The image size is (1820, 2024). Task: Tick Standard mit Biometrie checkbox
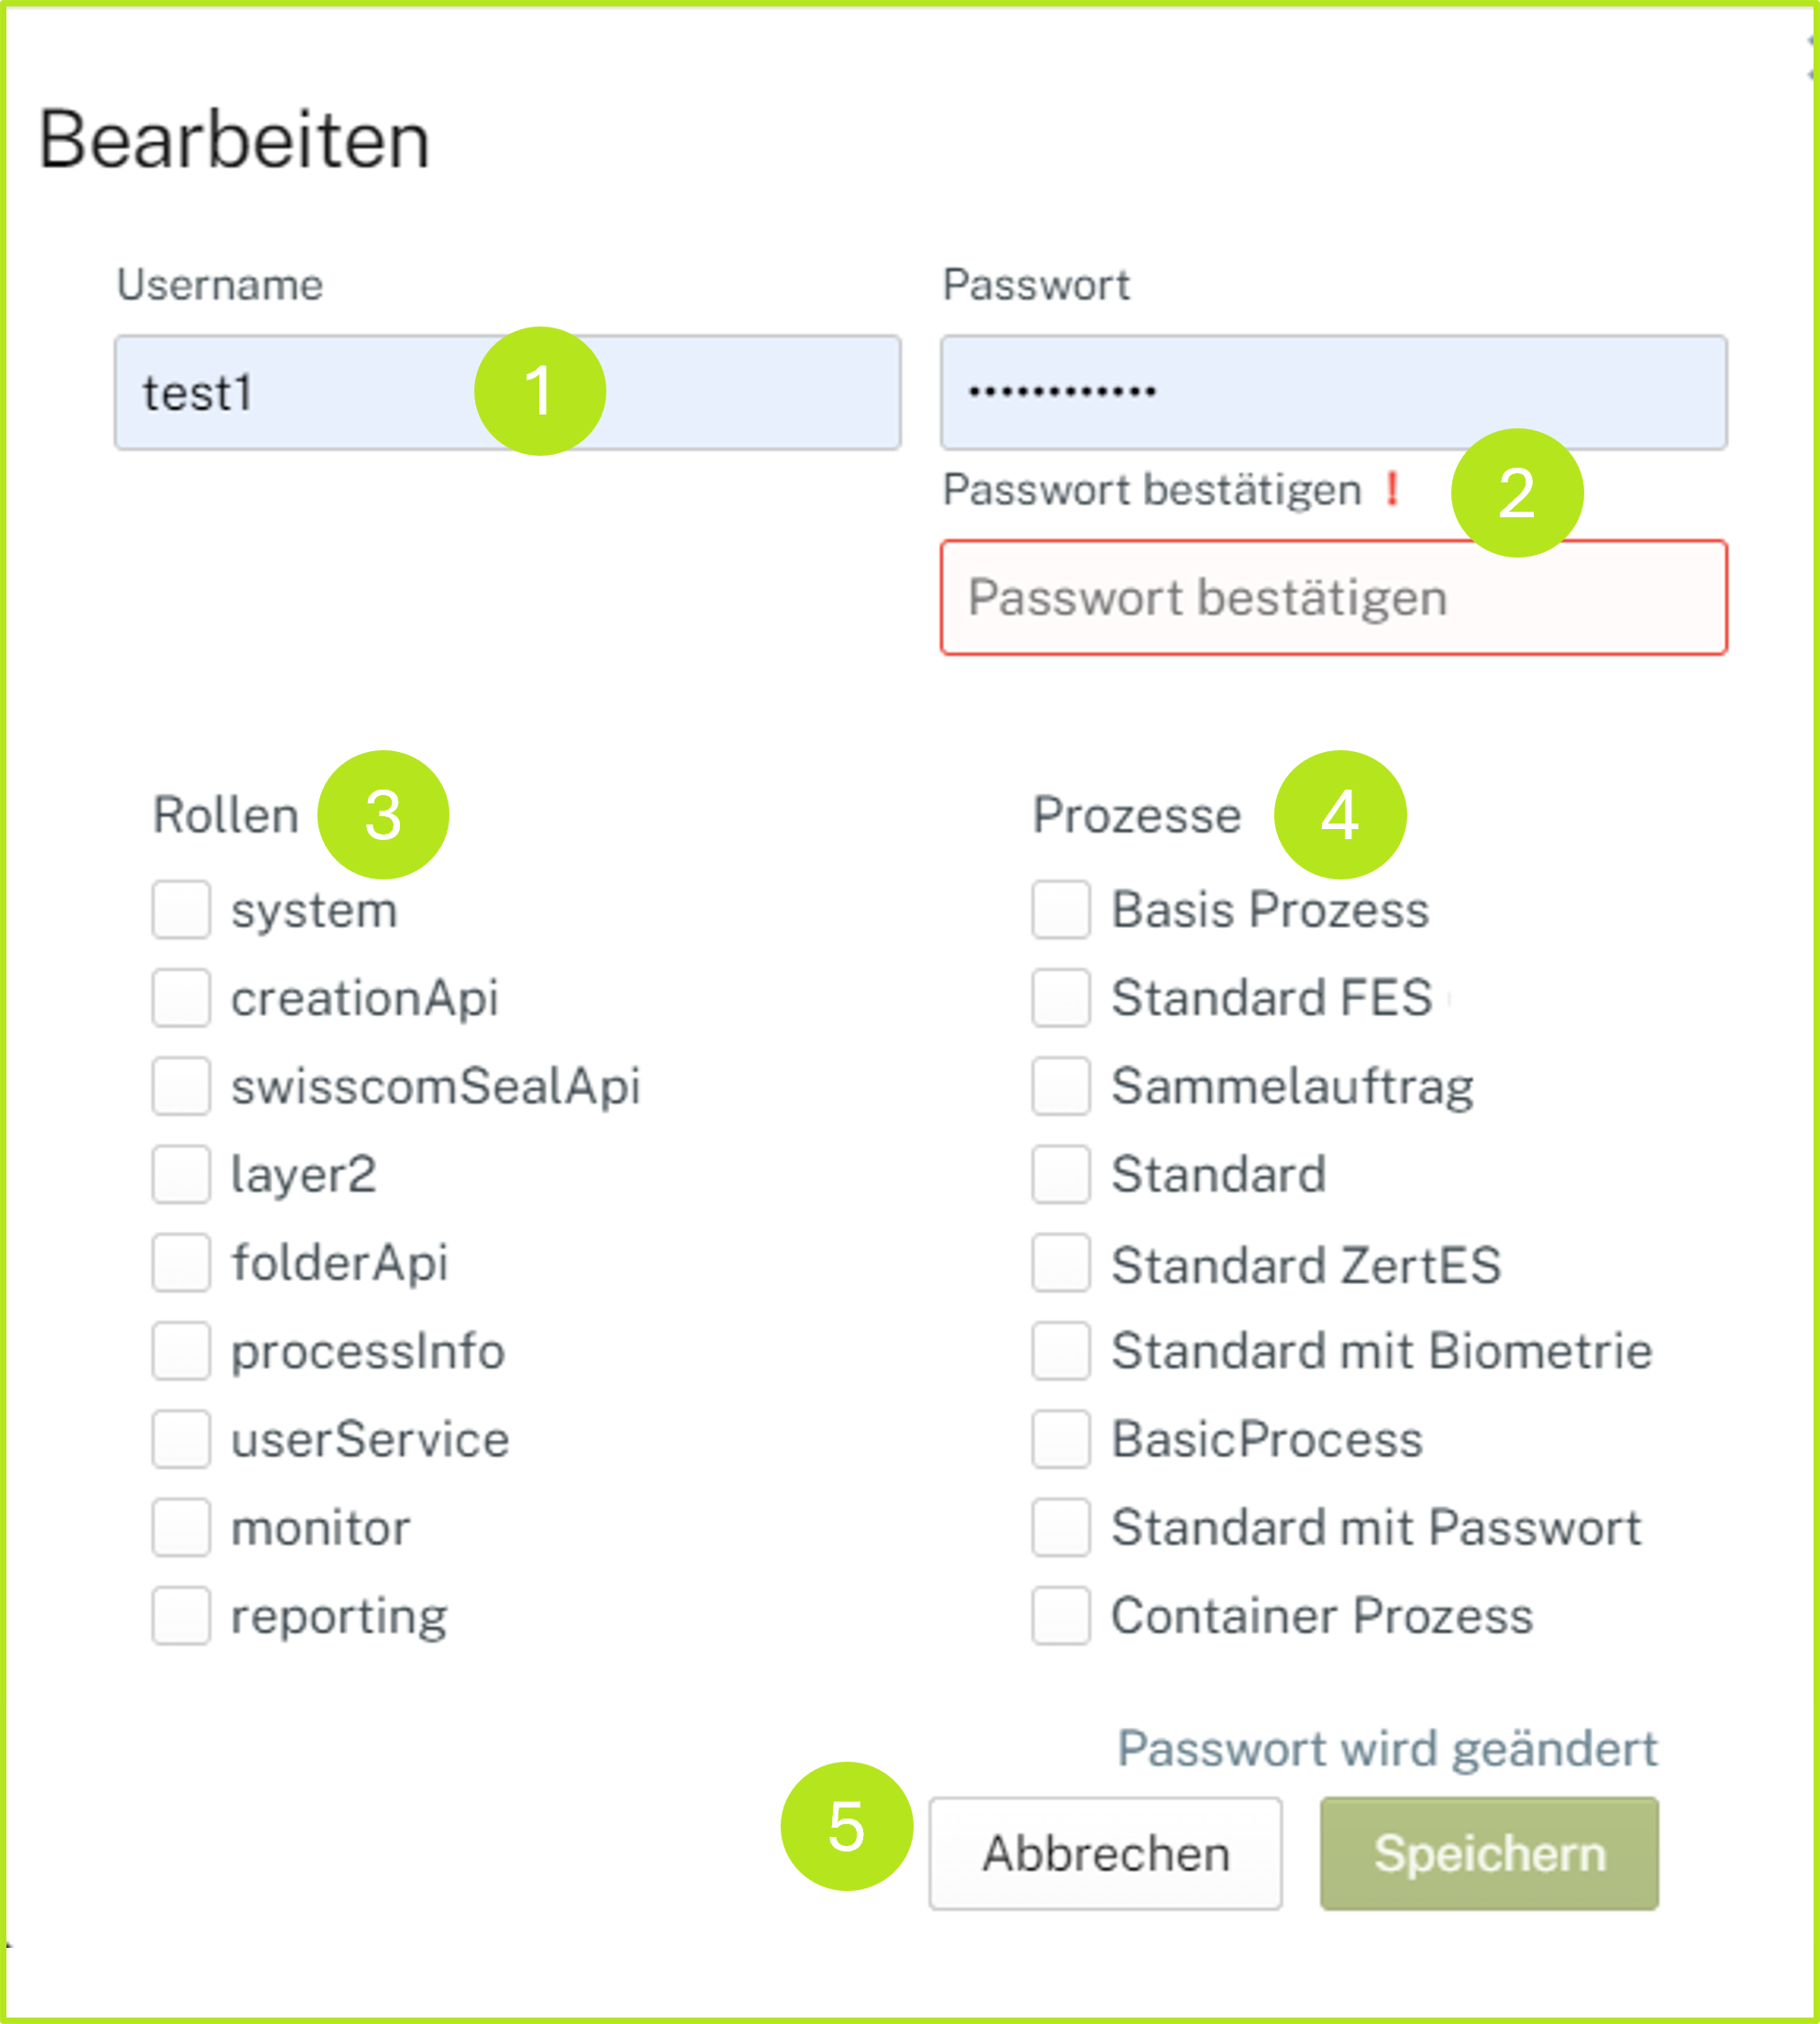click(1061, 1350)
